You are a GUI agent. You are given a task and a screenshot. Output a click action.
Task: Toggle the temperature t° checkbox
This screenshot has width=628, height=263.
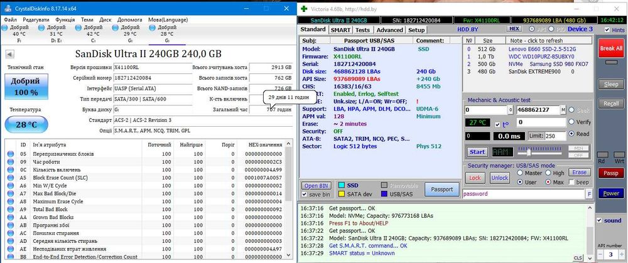click(497, 124)
